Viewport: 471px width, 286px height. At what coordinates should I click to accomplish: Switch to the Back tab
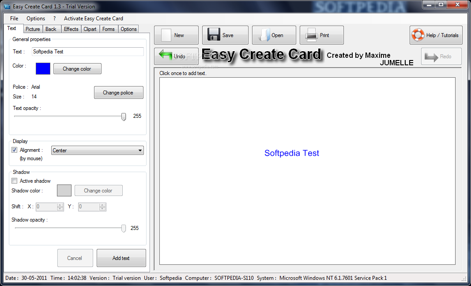pyautogui.click(x=51, y=29)
